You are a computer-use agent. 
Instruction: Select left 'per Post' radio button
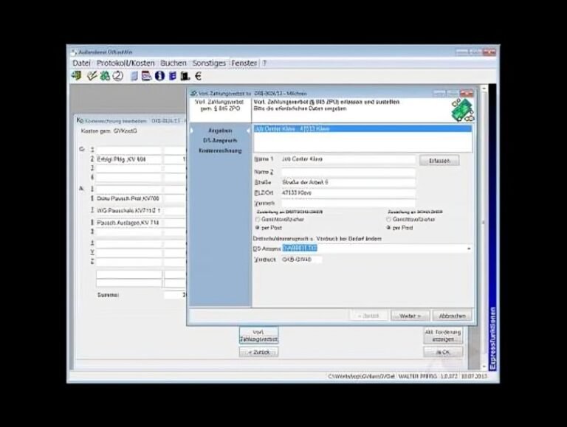(258, 228)
